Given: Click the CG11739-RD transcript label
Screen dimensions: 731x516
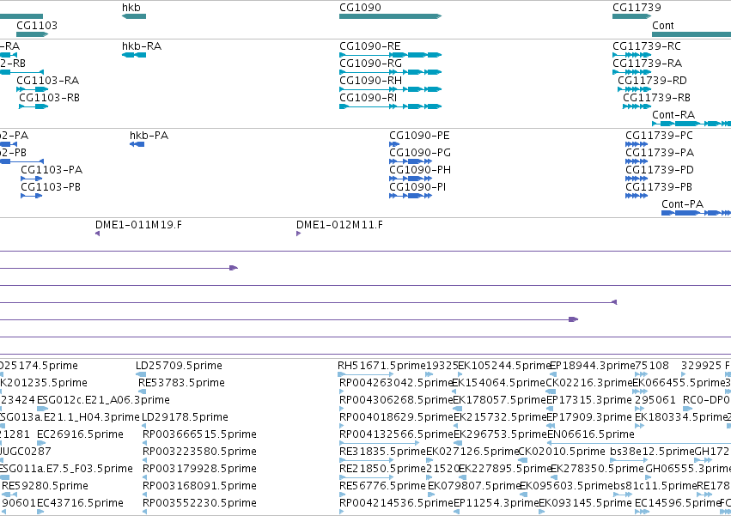Looking at the screenshot, I should (652, 81).
